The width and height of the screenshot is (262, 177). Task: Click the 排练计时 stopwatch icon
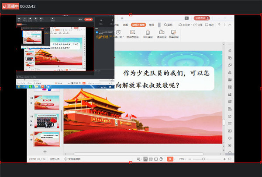click(118, 32)
